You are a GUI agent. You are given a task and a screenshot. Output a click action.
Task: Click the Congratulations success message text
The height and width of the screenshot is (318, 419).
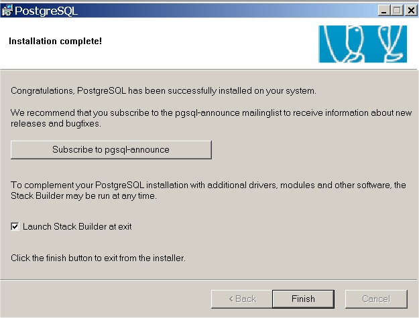pyautogui.click(x=164, y=90)
